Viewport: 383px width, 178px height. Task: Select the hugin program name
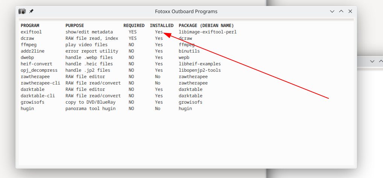tap(27, 109)
